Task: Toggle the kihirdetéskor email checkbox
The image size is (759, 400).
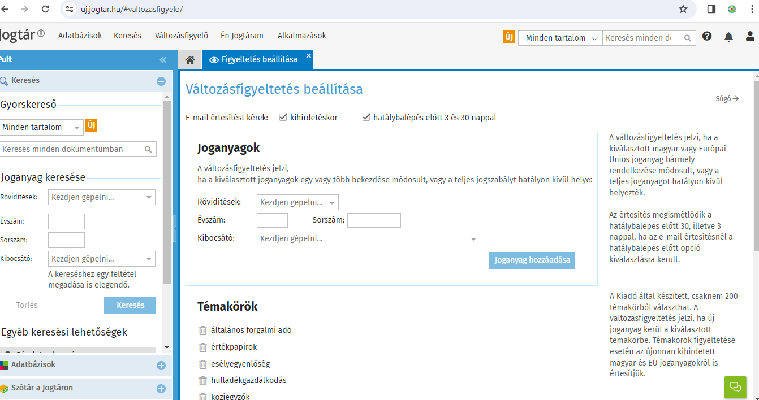Action: pos(283,118)
